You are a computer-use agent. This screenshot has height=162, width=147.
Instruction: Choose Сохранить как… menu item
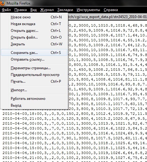pos(34,53)
